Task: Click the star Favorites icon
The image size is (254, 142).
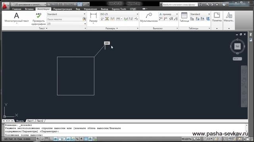Action: (217, 5)
